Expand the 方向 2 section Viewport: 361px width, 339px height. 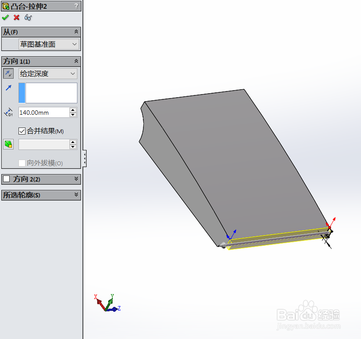click(76, 179)
